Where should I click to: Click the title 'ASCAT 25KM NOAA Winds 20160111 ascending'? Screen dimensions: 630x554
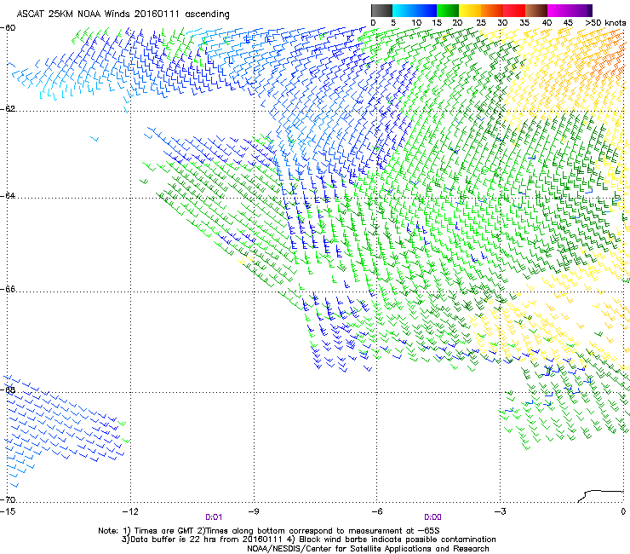click(123, 14)
